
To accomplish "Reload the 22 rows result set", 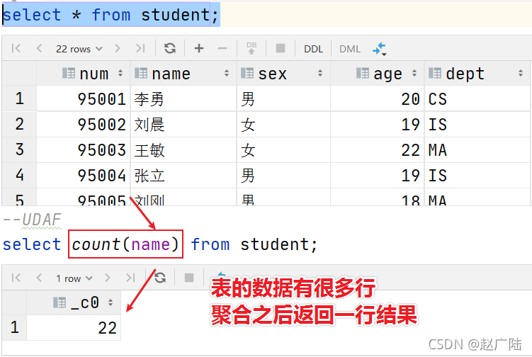I will [170, 48].
